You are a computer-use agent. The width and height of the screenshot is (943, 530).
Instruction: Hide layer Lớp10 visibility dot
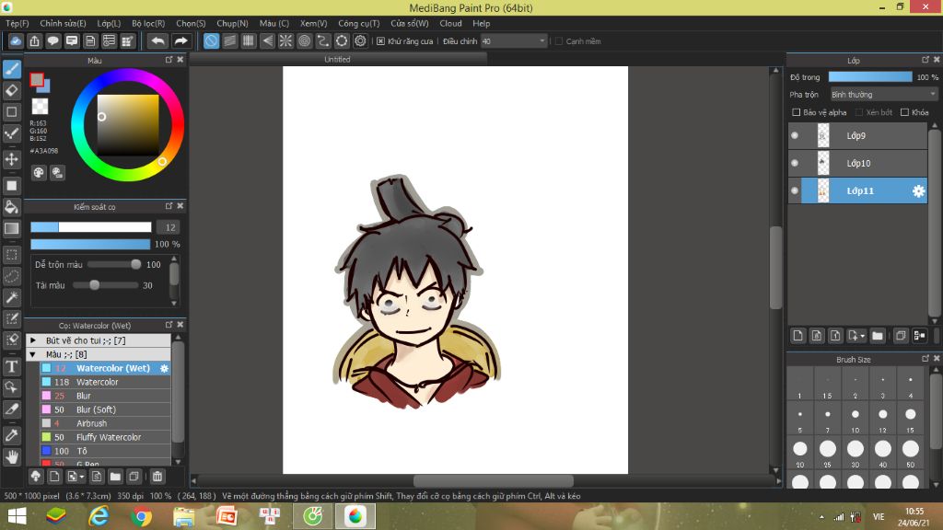coord(795,164)
